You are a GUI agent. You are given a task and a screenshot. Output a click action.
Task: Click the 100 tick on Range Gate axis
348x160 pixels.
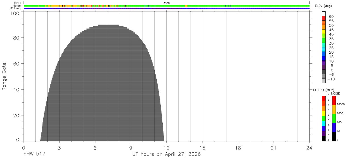click(x=15, y=13)
